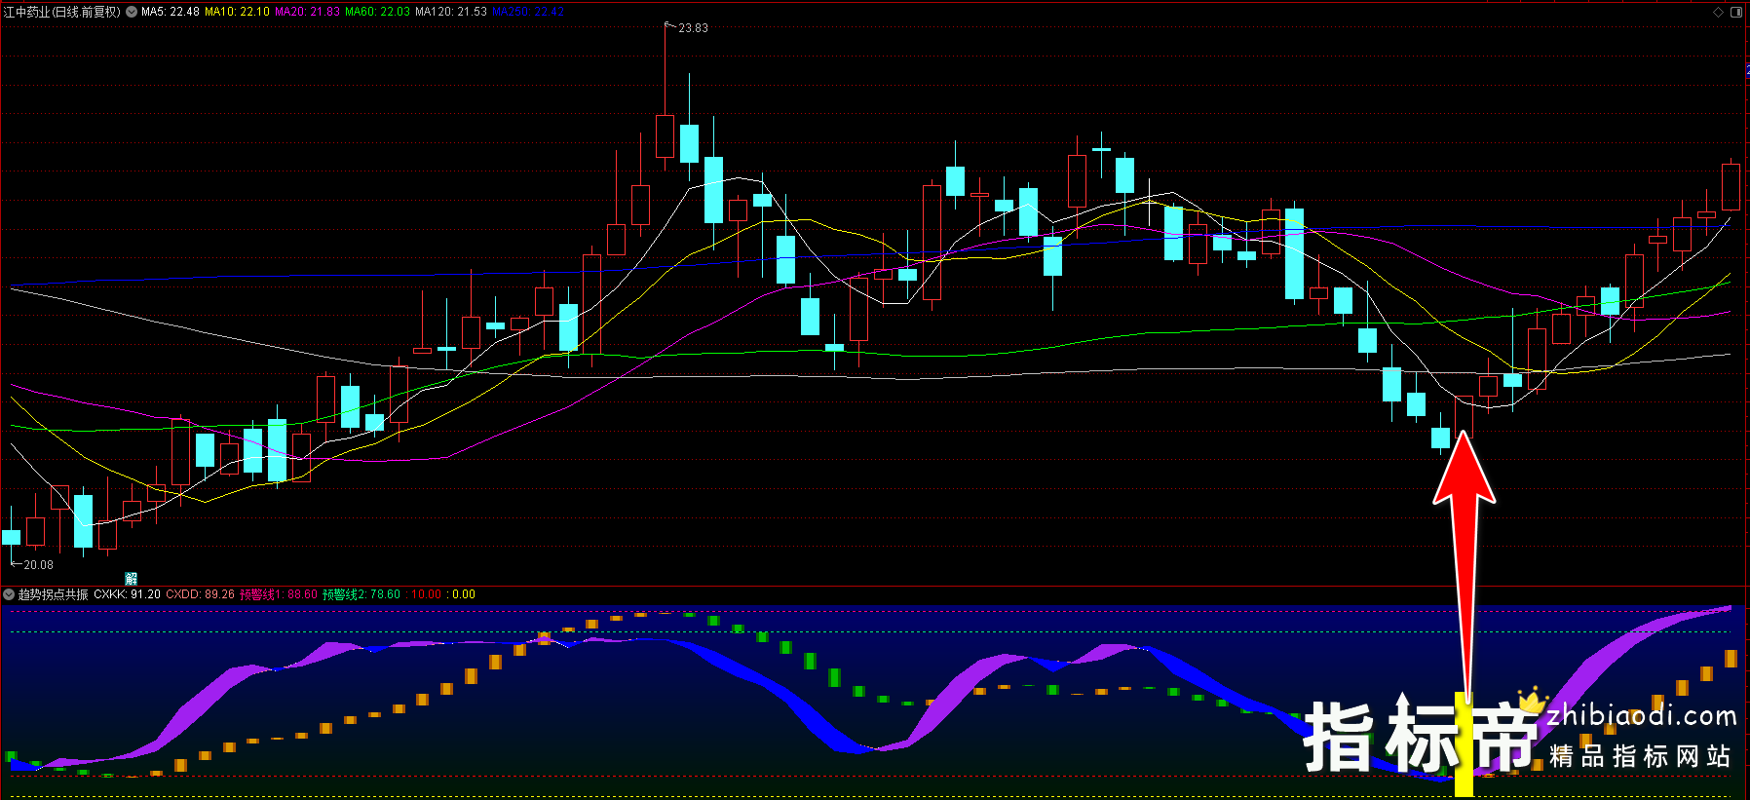Viewport: 1750px width, 800px height.
Task: Click the 20.08 low price marker
Action: (38, 565)
